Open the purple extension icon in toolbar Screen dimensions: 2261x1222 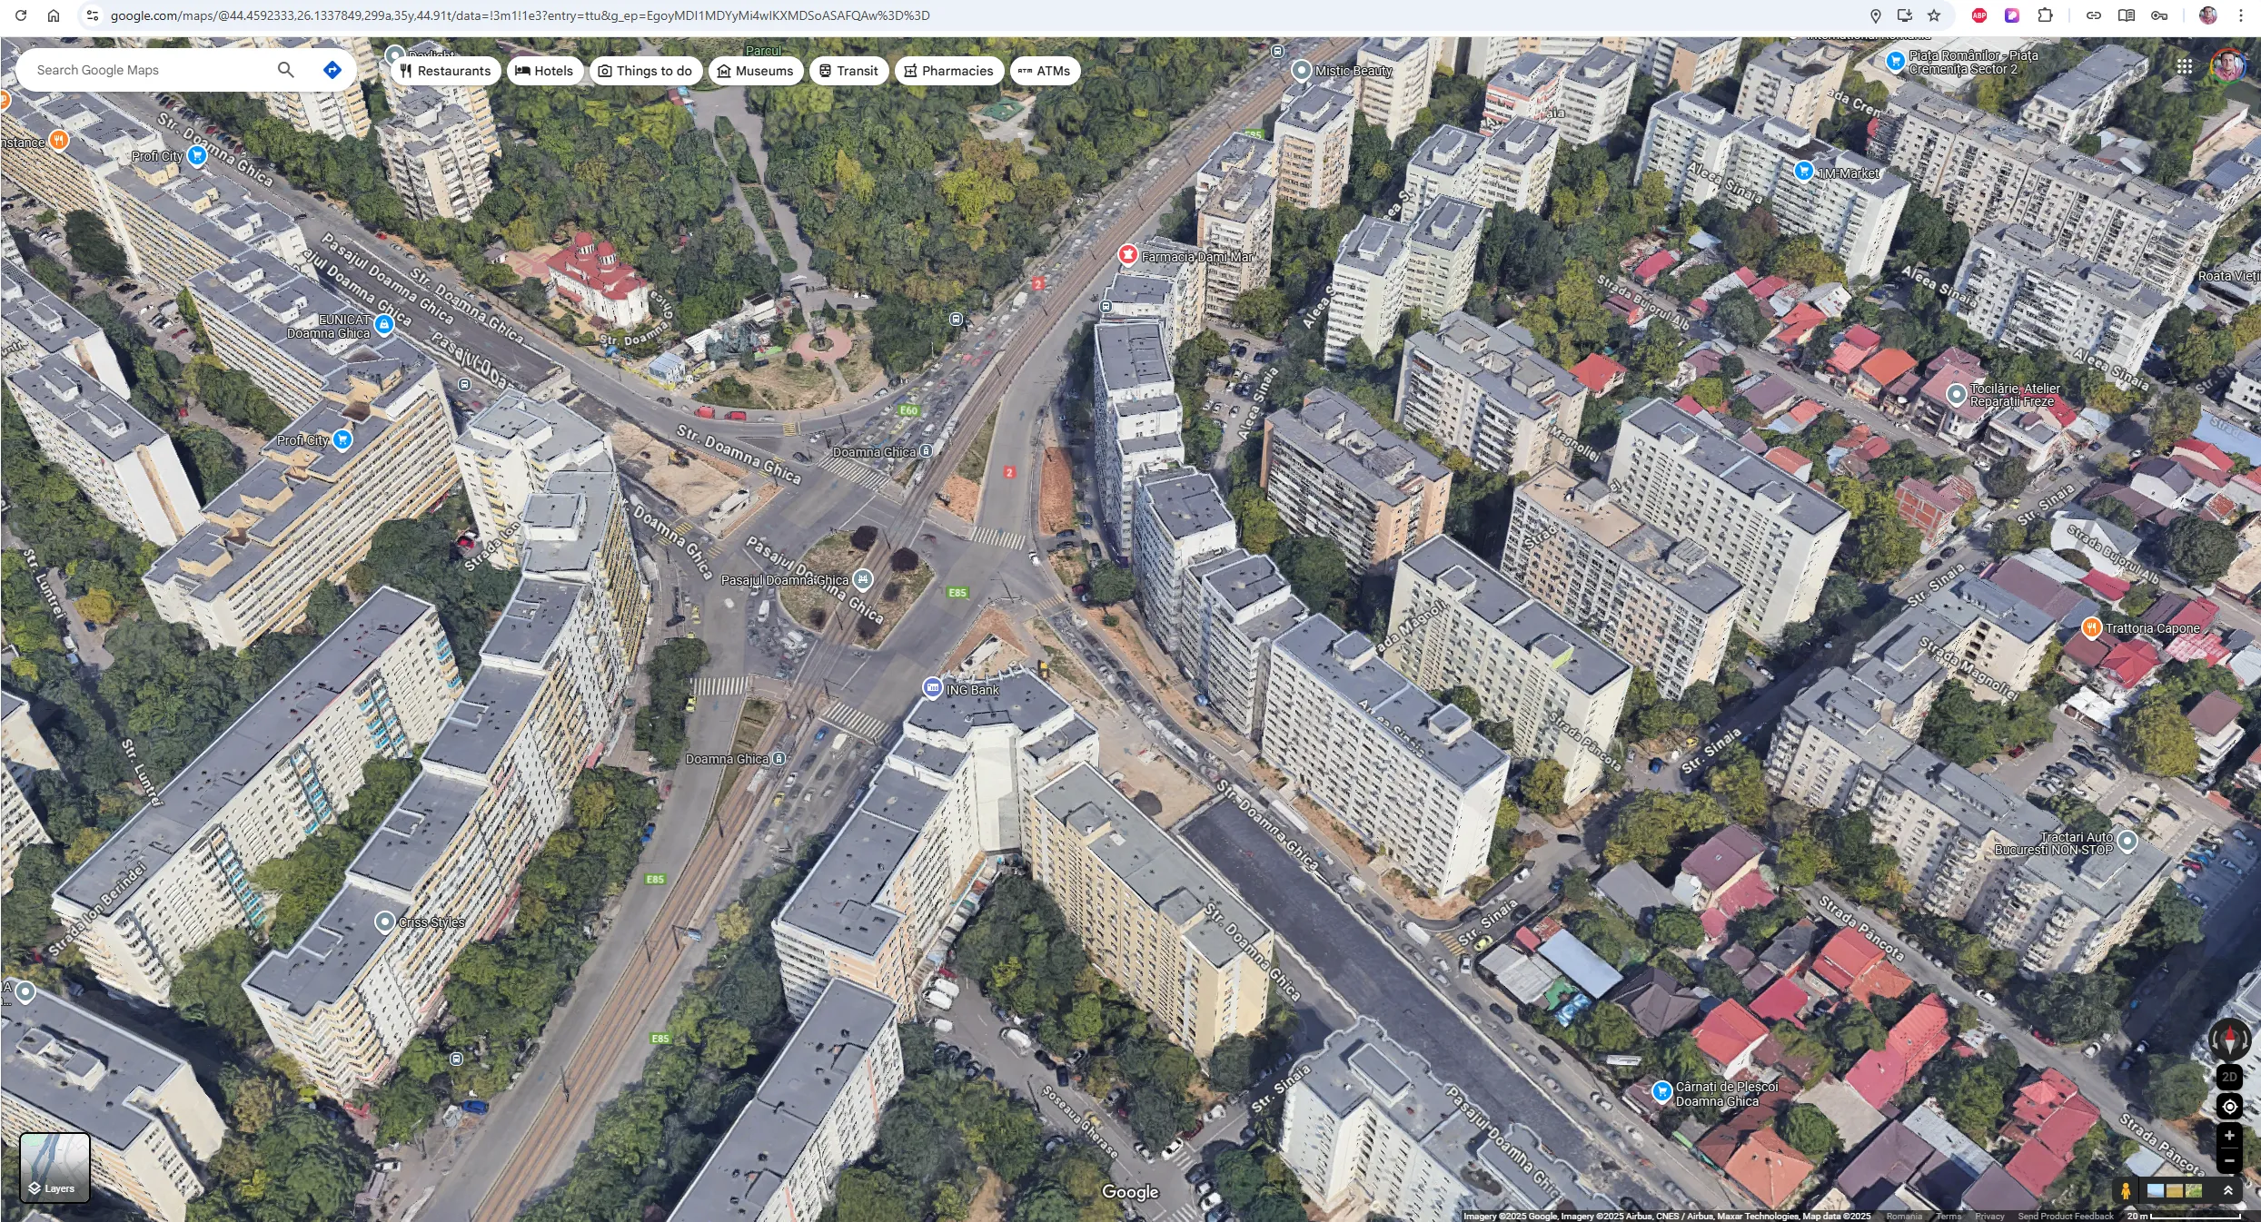2012,15
